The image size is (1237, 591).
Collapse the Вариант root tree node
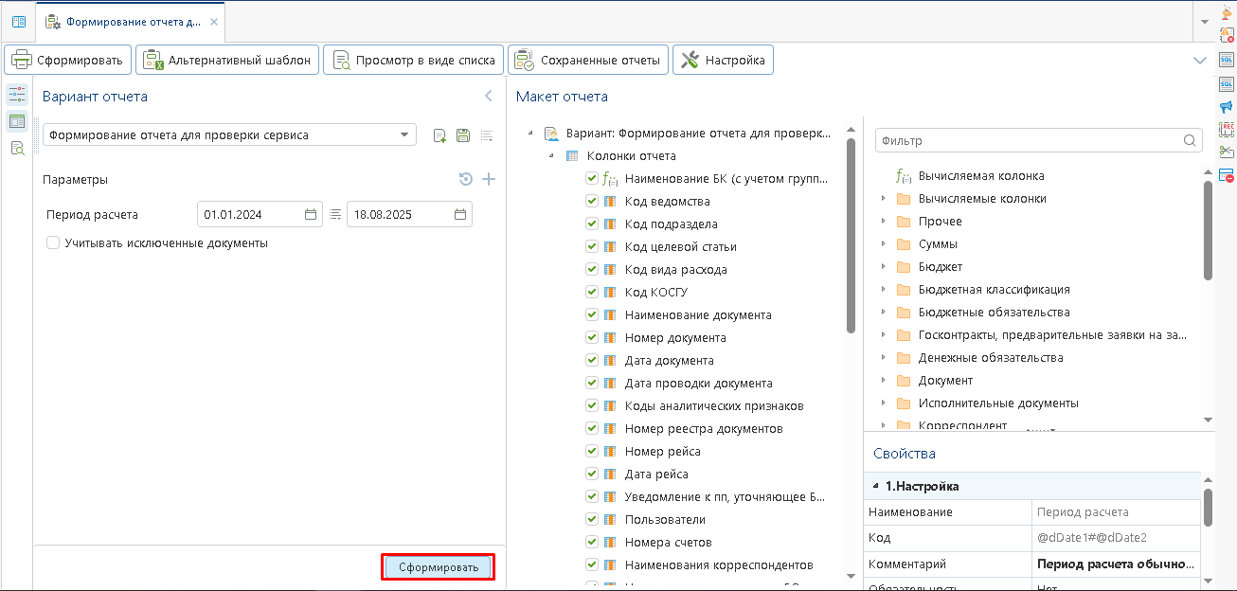(530, 133)
